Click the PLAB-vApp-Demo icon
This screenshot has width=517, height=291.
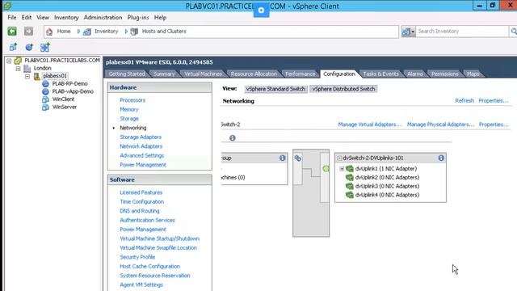[45, 91]
